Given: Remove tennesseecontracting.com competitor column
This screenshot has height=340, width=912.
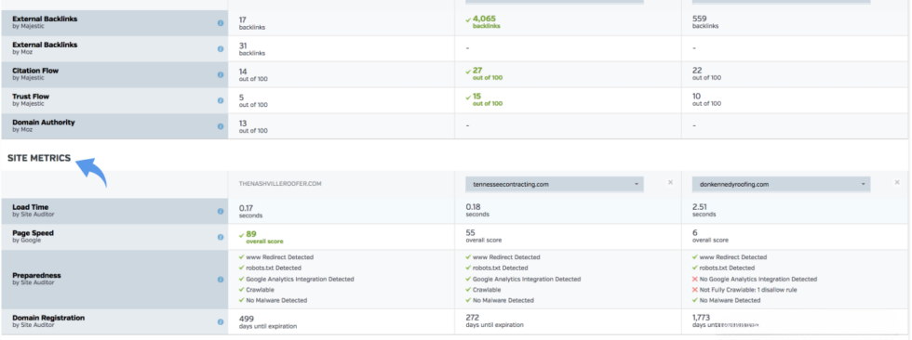Looking at the screenshot, I should coord(670,183).
